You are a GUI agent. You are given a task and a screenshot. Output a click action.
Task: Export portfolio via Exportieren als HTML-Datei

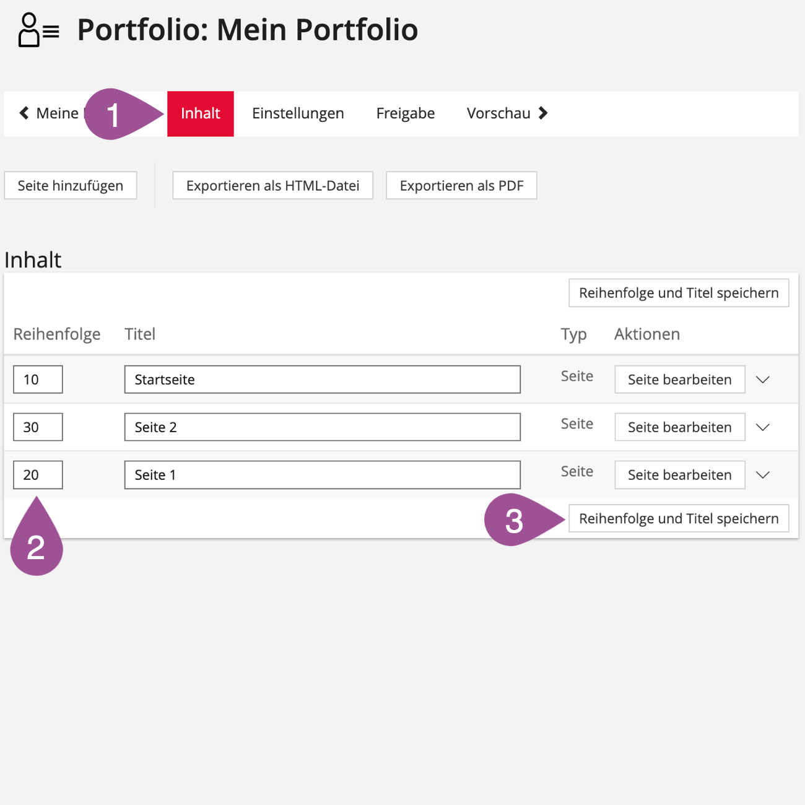(272, 186)
